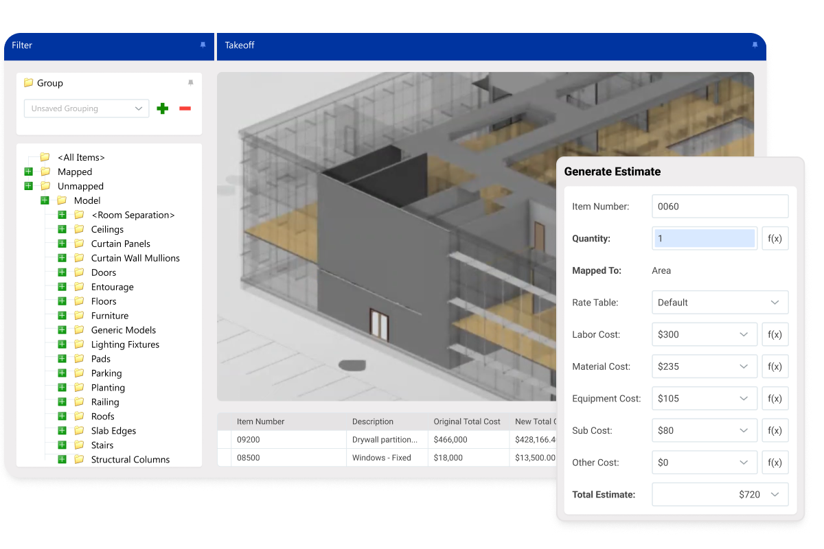This screenshot has width=824, height=549.
Task: Open Other Cost f(x) formula button
Action: point(775,463)
